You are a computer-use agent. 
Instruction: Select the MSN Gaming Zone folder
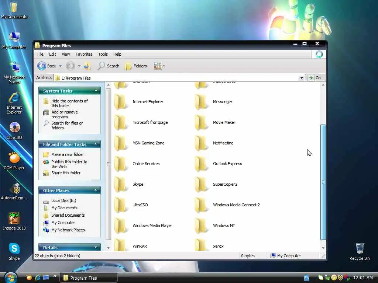(x=139, y=143)
